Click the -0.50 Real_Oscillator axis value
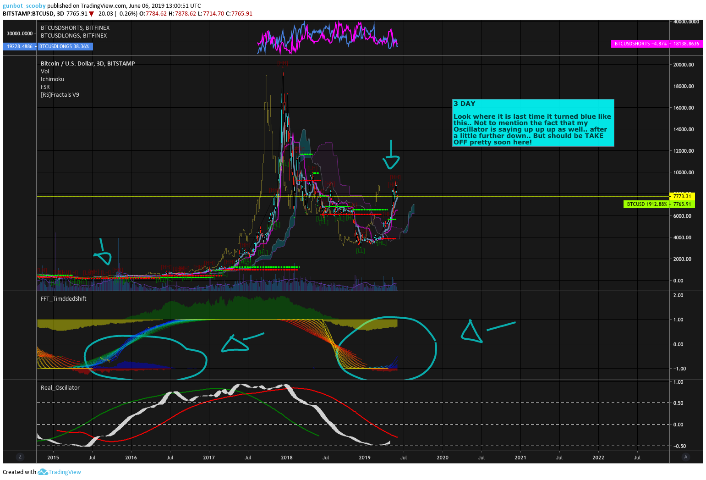The width and height of the screenshot is (706, 480). (x=679, y=446)
